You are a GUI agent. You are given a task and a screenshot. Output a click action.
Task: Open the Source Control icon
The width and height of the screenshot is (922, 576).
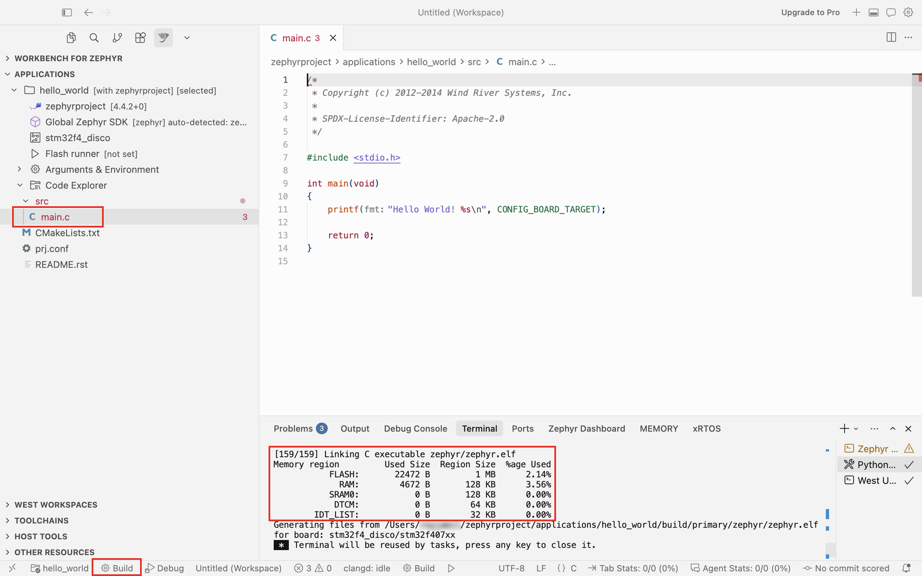point(117,38)
